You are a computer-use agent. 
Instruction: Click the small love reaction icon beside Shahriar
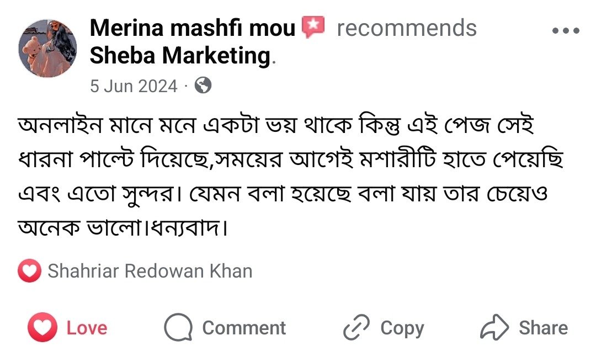click(x=29, y=271)
